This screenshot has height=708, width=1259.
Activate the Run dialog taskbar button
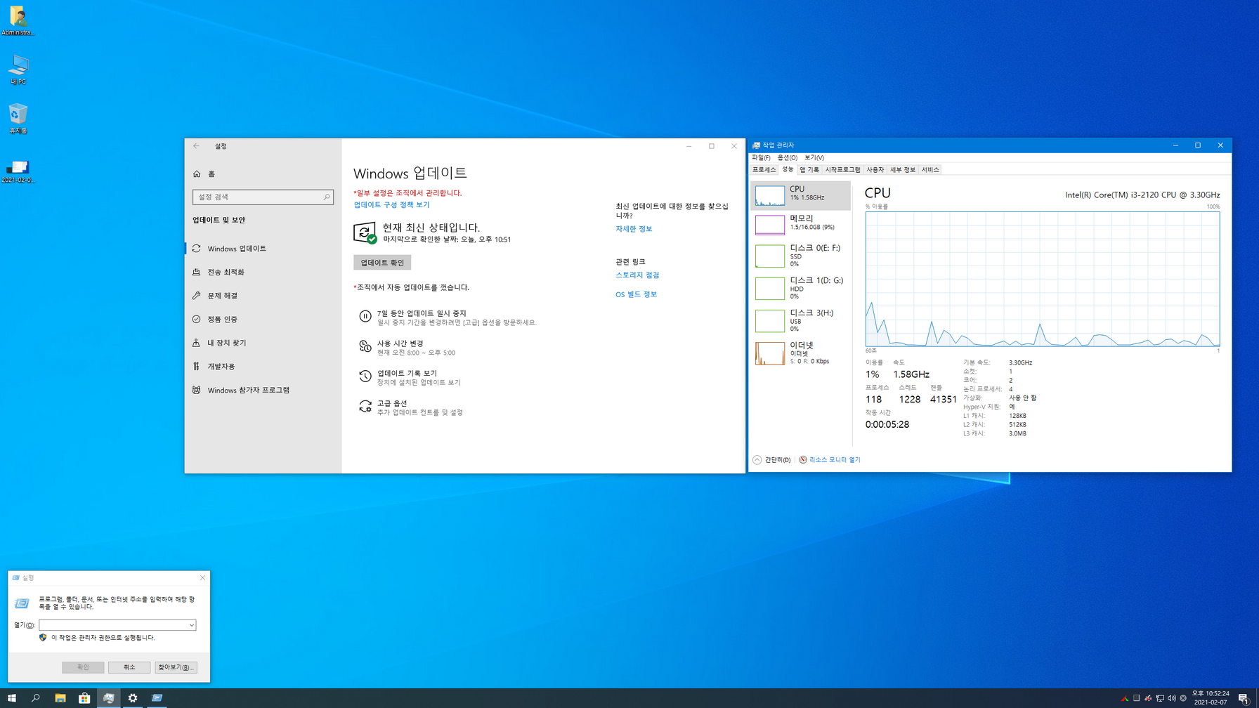coord(157,698)
